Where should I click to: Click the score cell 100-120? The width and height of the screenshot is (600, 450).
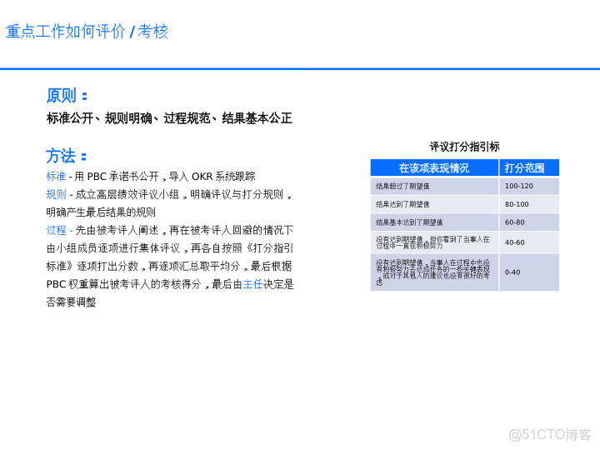pyautogui.click(x=529, y=186)
